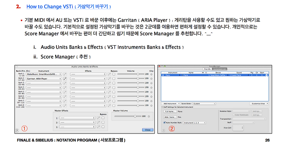Edit Bank 5 effects with pencil icon
This screenshot has width=286, height=157.
click(109, 92)
